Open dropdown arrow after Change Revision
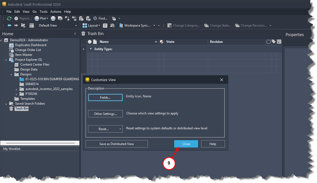 pos(270,26)
